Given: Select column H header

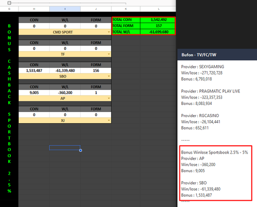Looking at the screenshot, I should [34, 9].
